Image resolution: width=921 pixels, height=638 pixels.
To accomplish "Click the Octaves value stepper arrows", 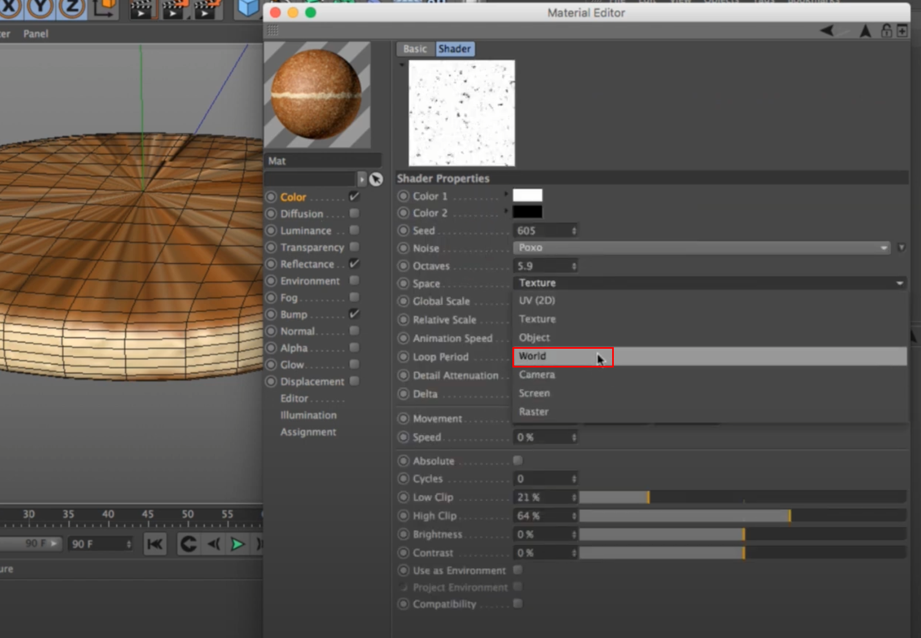I will coord(574,266).
